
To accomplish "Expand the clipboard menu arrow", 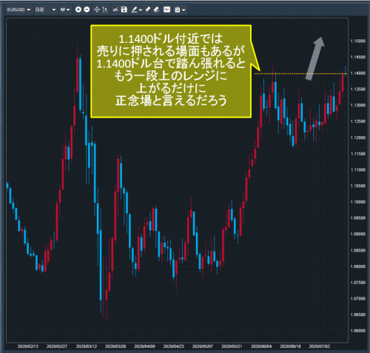I will [x=184, y=10].
